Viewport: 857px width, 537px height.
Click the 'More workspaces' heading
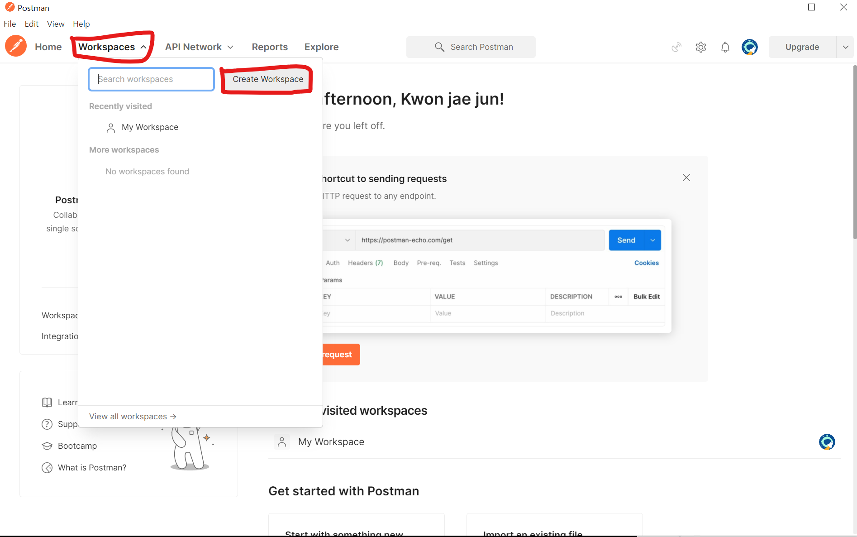click(x=124, y=150)
